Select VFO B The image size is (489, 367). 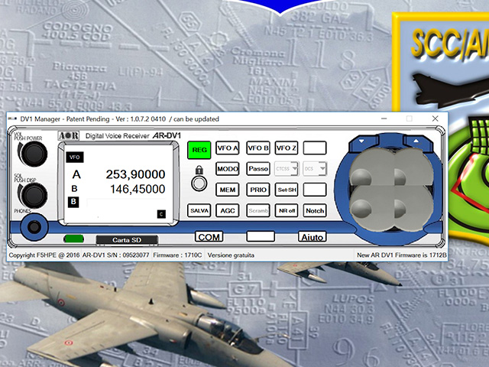click(x=258, y=148)
